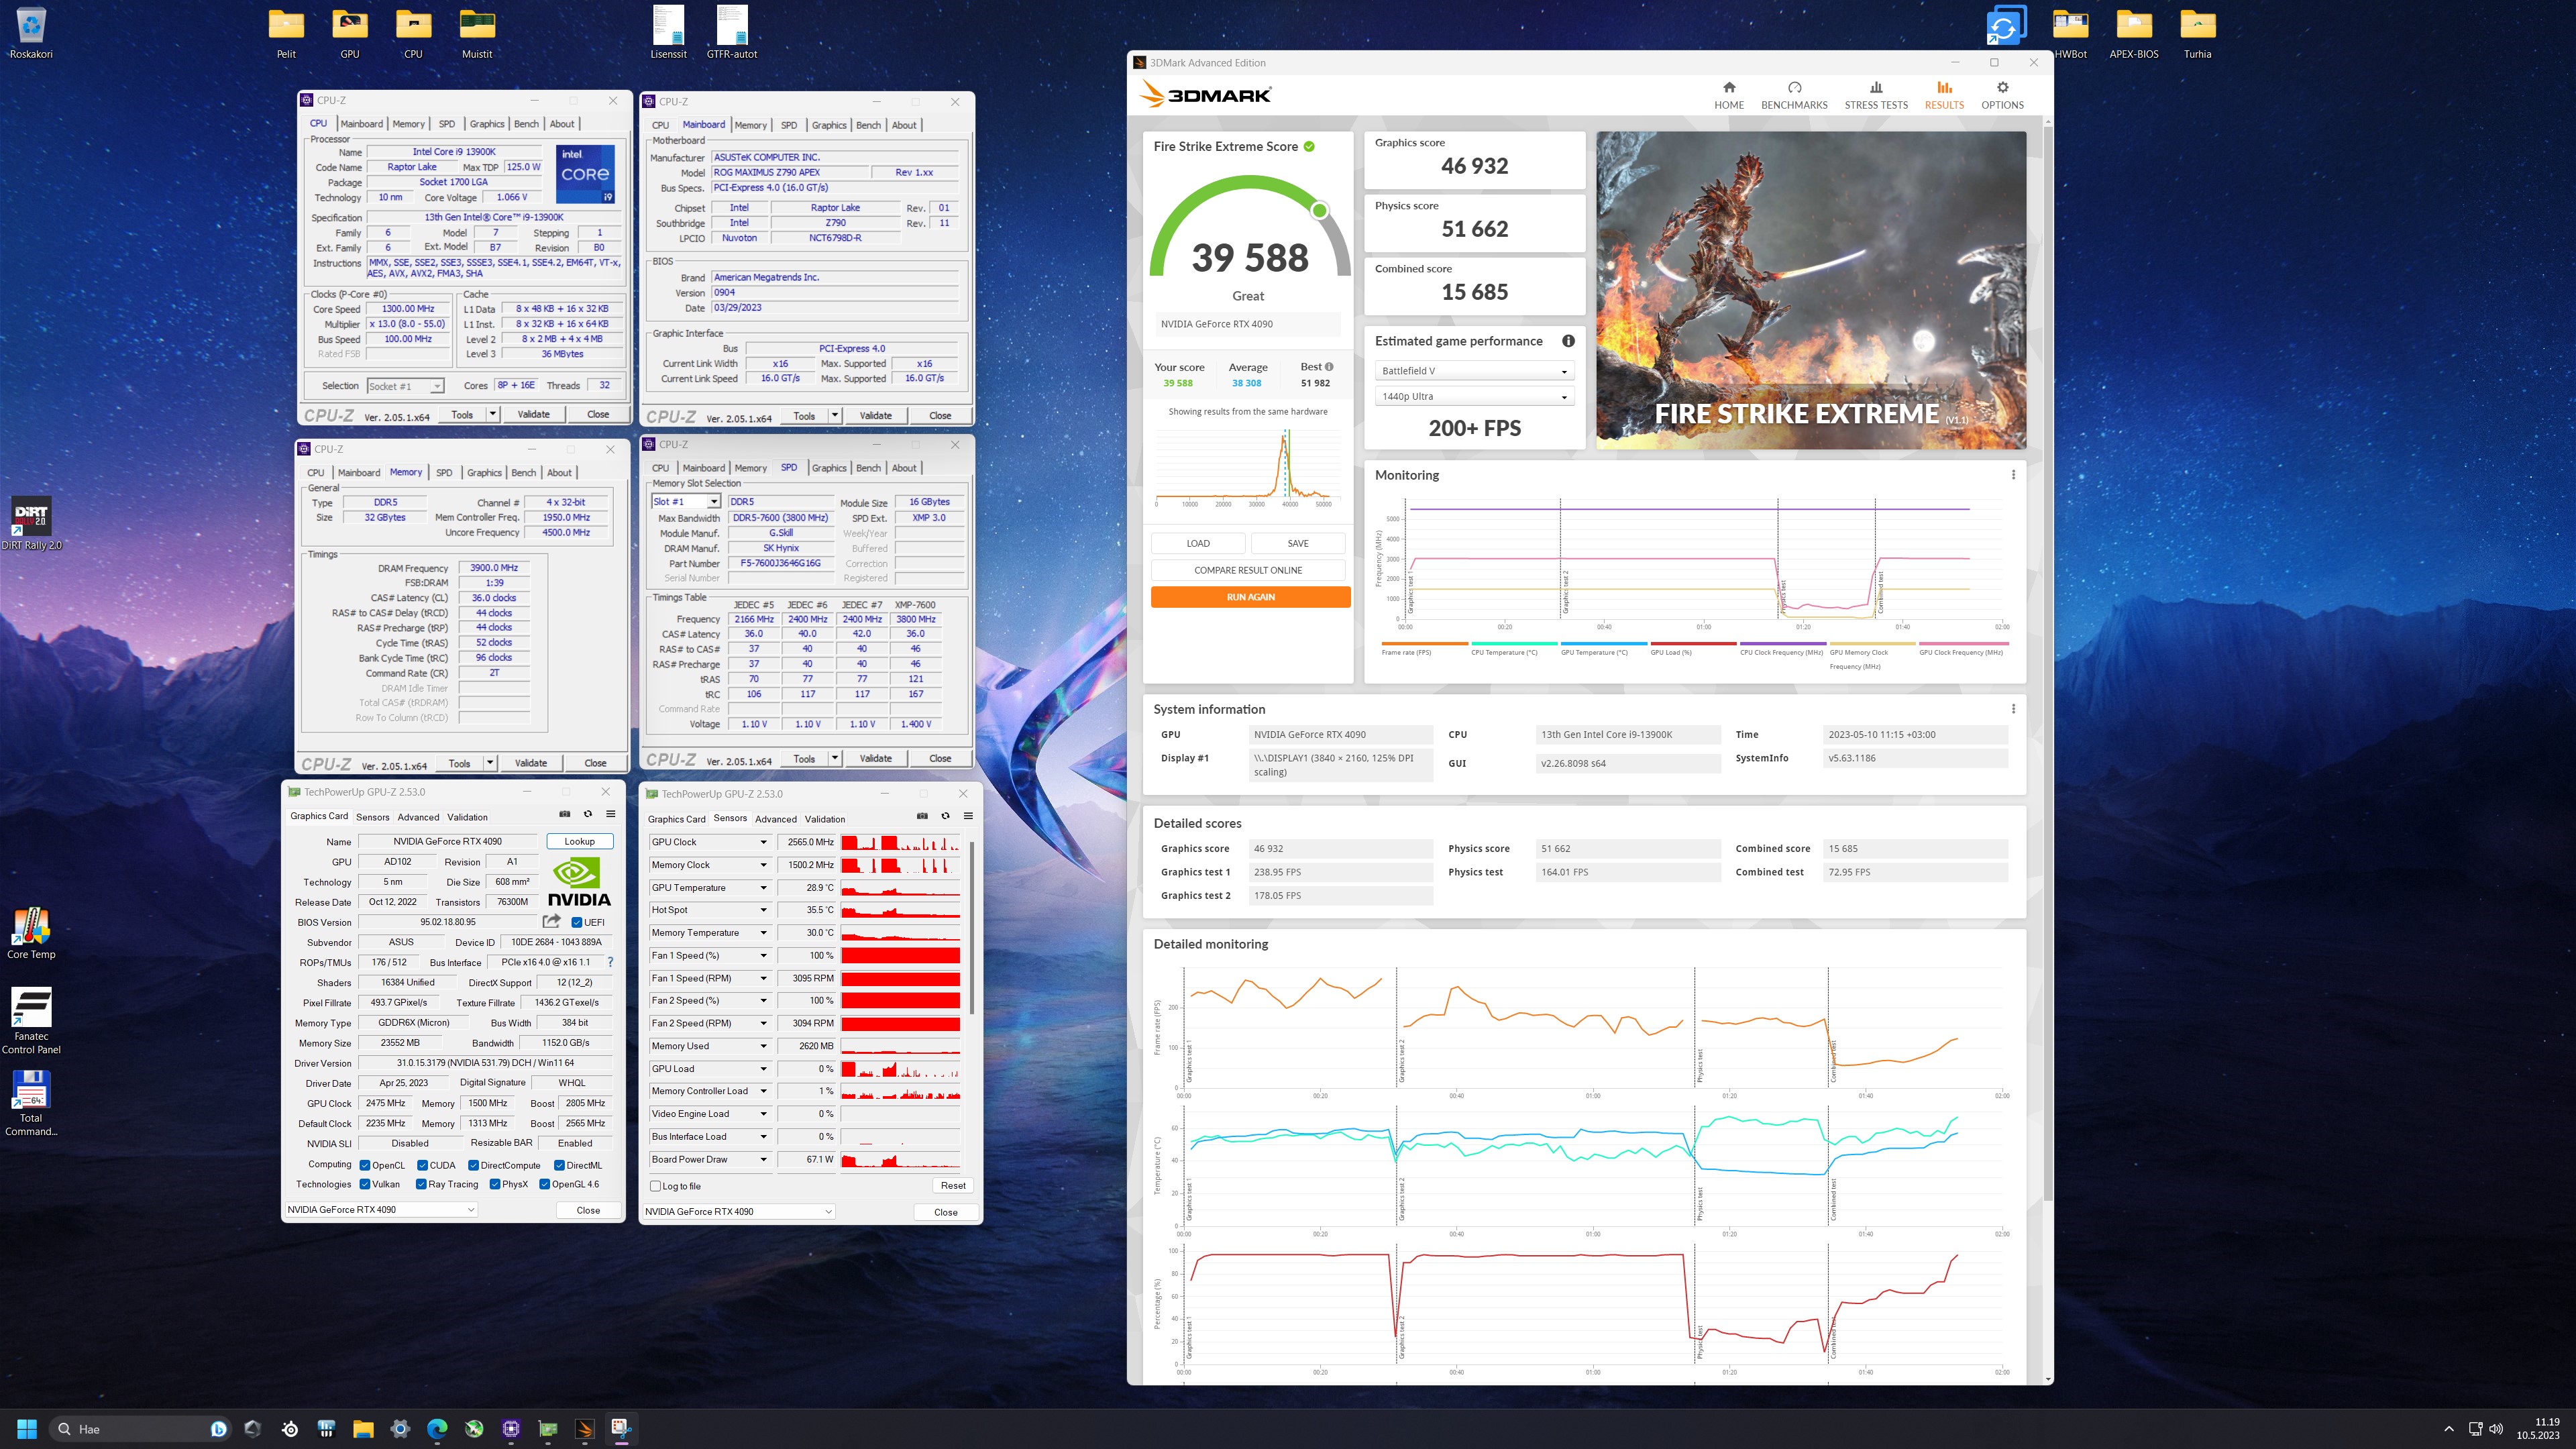Click the GPU-Z Sensors window refresh icon

(945, 816)
